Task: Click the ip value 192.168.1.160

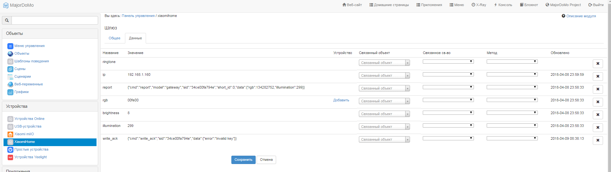Action: click(139, 74)
